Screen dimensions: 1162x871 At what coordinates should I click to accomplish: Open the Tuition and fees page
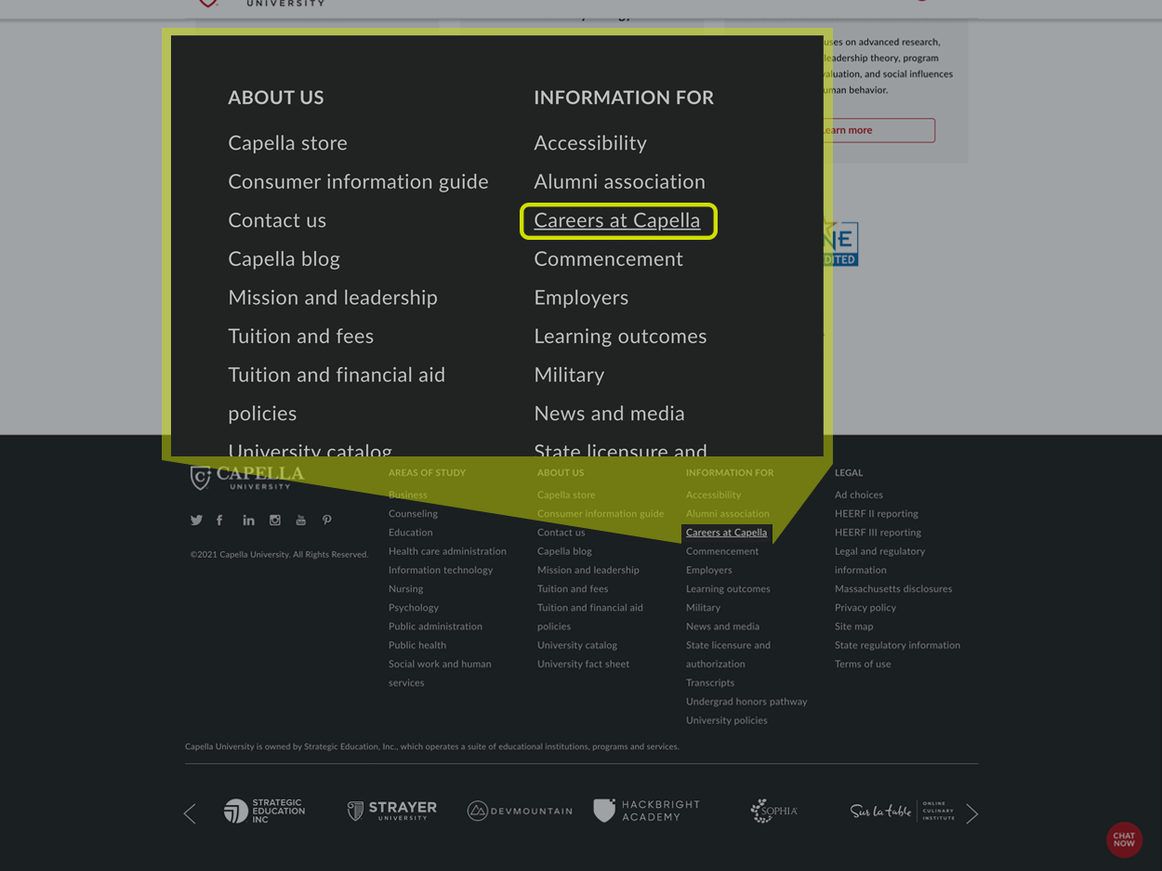point(572,588)
